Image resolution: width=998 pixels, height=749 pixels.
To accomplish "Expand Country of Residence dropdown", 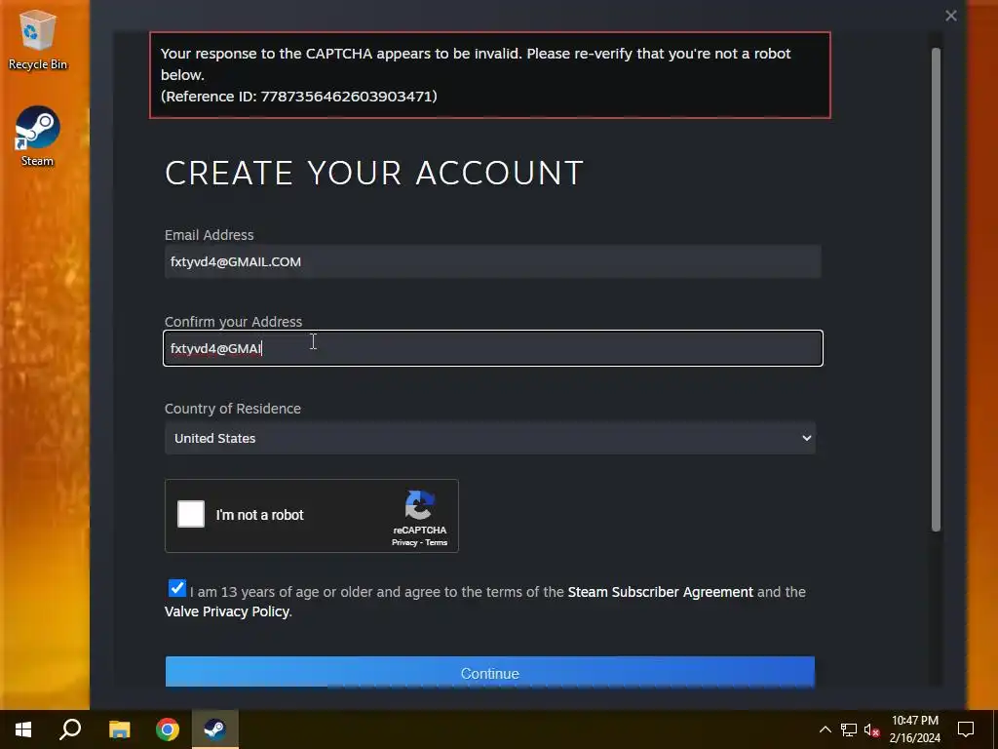I will pos(489,438).
